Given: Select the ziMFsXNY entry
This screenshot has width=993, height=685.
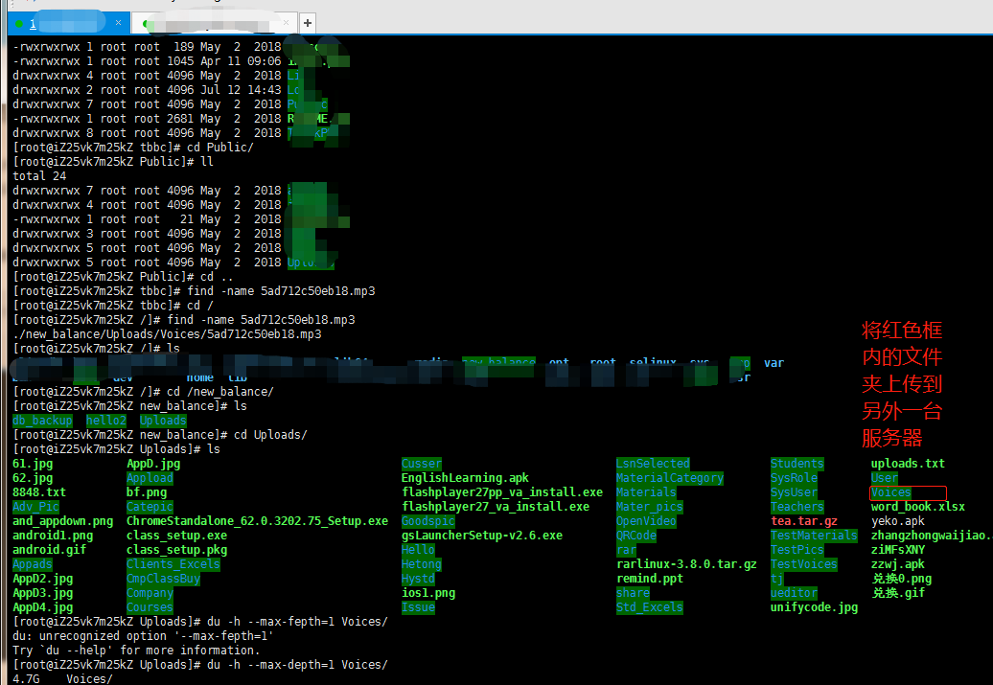Looking at the screenshot, I should (898, 550).
